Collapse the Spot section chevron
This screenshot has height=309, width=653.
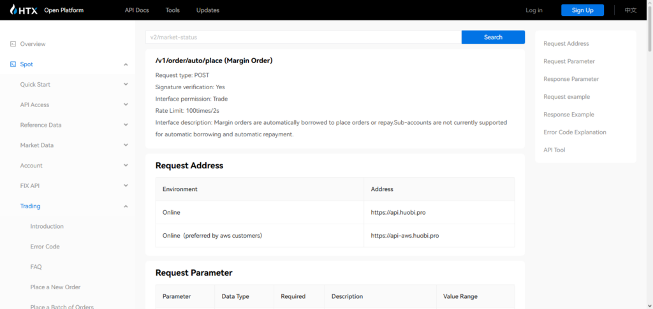(126, 64)
